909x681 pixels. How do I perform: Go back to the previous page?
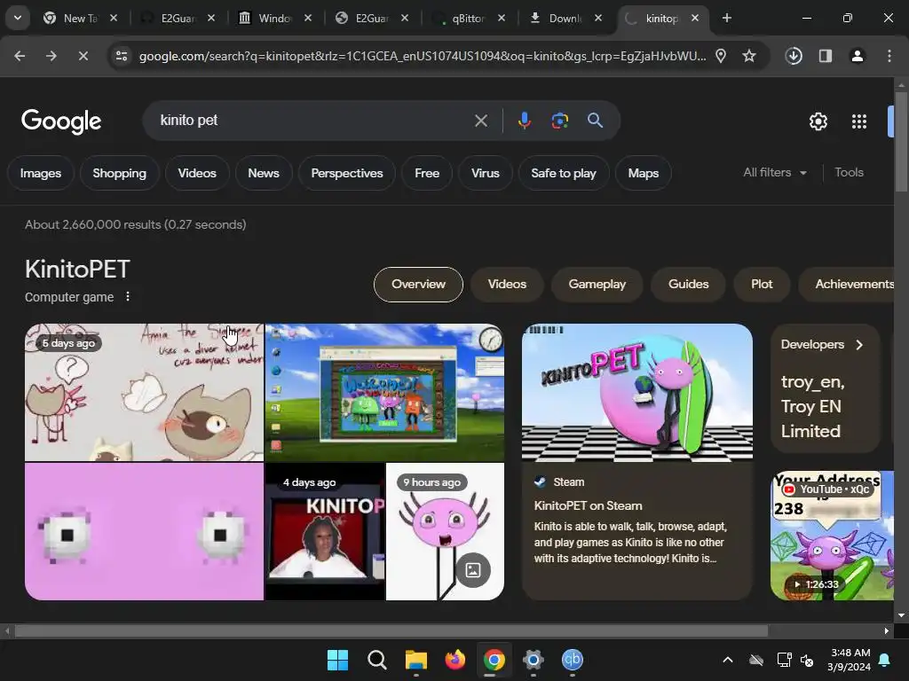tap(20, 56)
